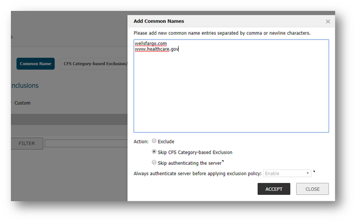
Task: Click inside the common names text area
Action: point(231,94)
